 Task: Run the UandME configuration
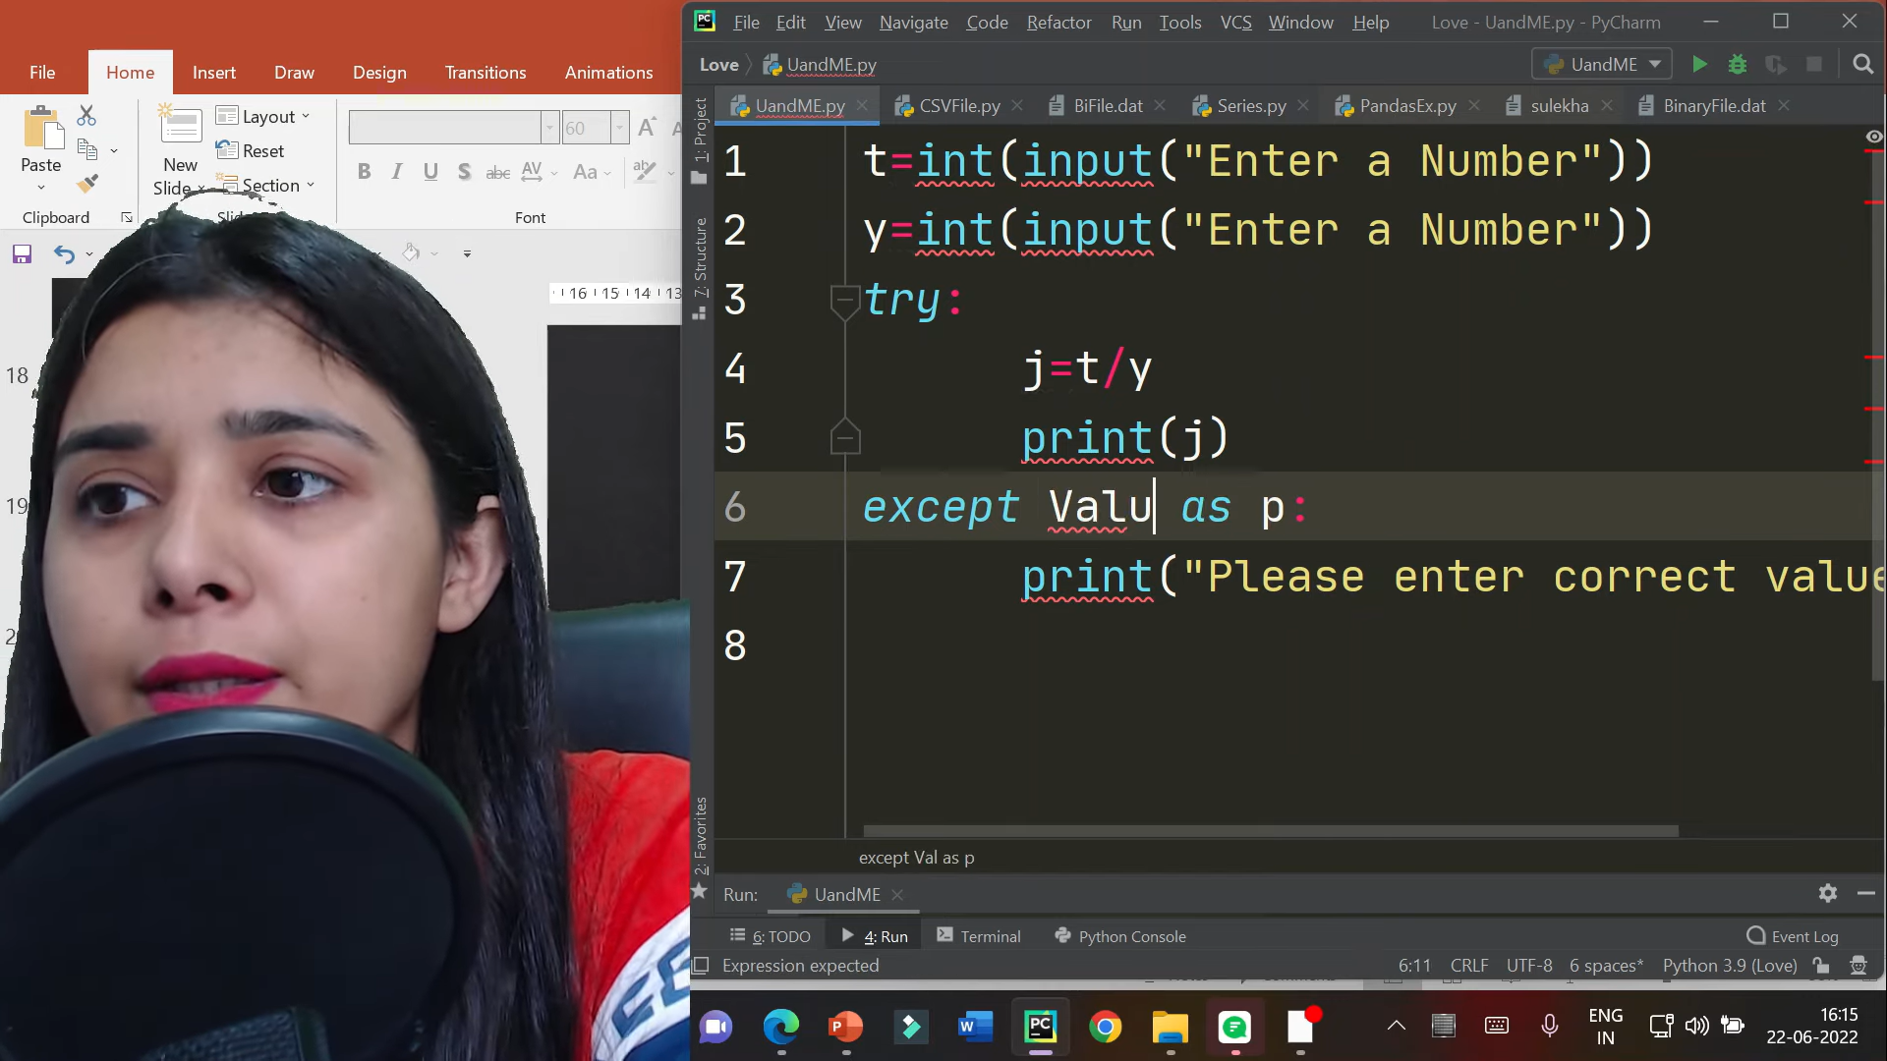click(1699, 65)
